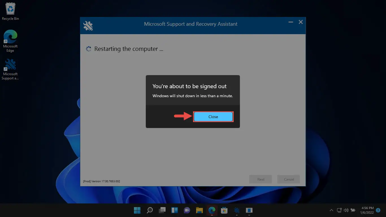Open taskbar Search
The width and height of the screenshot is (386, 217).
[x=150, y=210]
